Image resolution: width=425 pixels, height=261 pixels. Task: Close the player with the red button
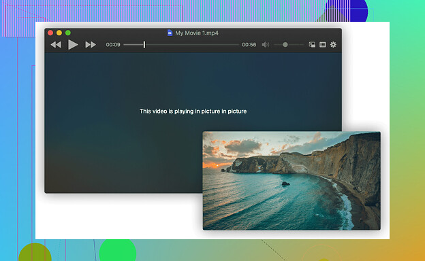pyautogui.click(x=50, y=33)
